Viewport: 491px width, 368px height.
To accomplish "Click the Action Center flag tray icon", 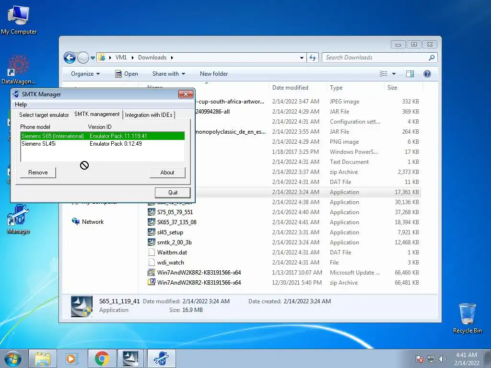I will click(x=419, y=359).
